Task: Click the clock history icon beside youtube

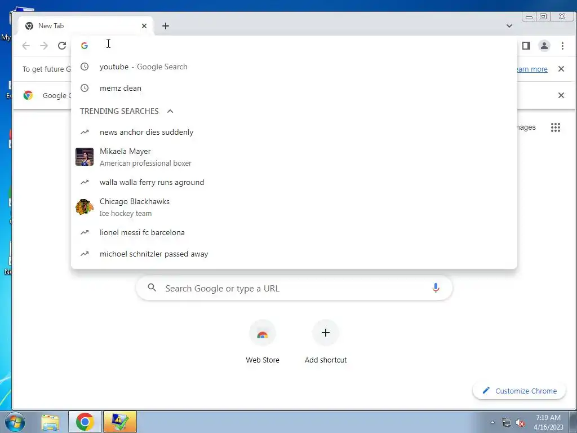Action: click(x=85, y=67)
